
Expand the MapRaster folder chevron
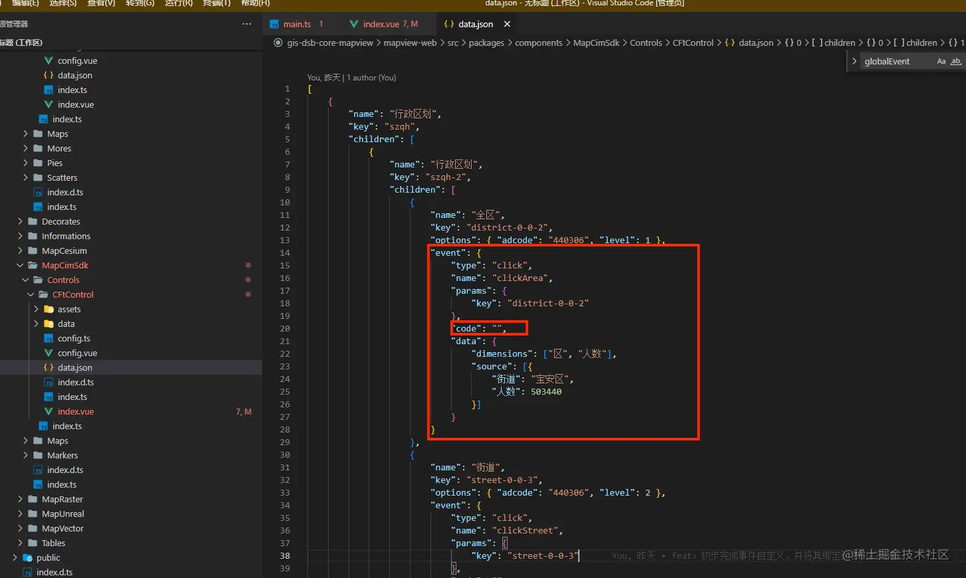click(21, 499)
